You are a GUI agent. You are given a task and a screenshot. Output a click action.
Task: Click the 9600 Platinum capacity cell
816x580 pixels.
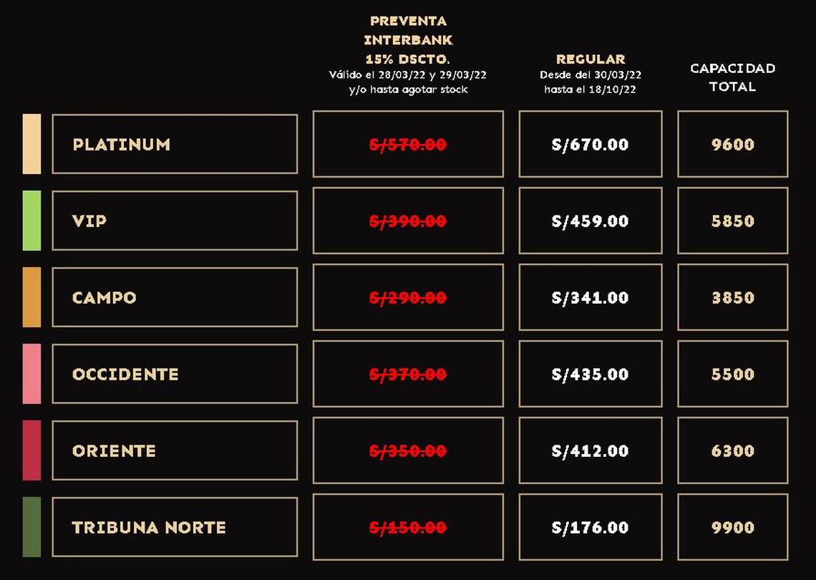(733, 144)
